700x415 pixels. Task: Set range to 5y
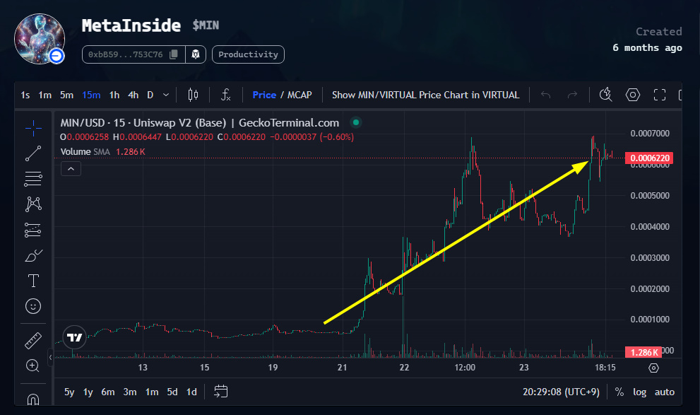click(69, 392)
